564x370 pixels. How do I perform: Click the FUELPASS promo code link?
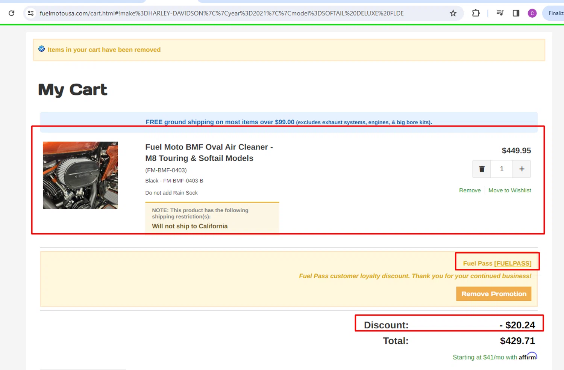click(513, 263)
